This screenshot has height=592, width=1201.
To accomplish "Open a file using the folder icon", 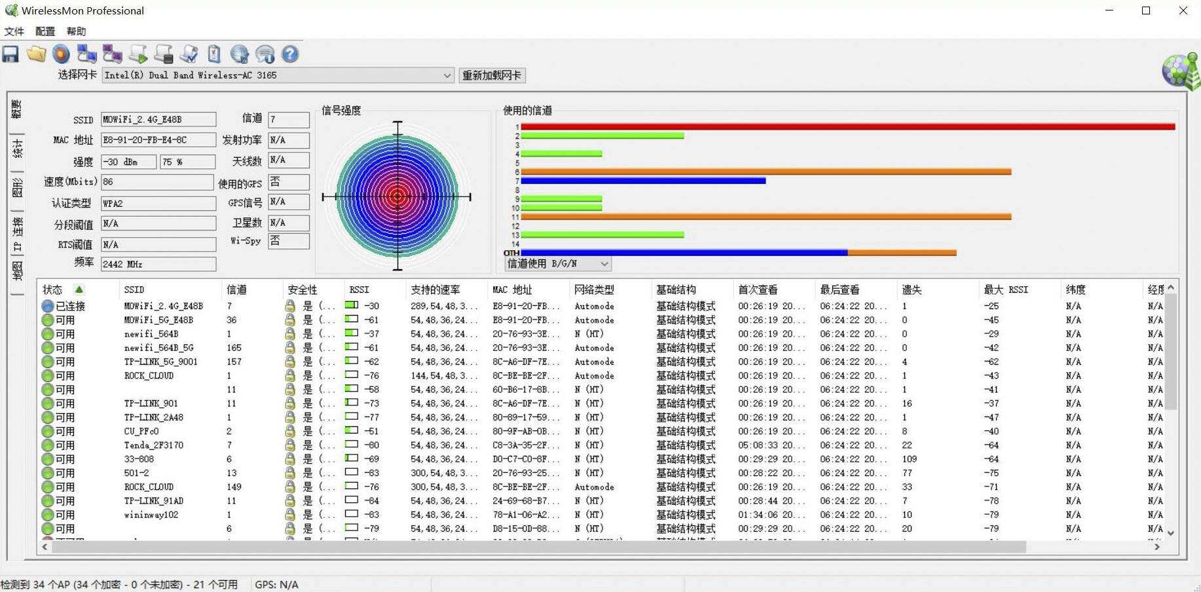I will (36, 54).
